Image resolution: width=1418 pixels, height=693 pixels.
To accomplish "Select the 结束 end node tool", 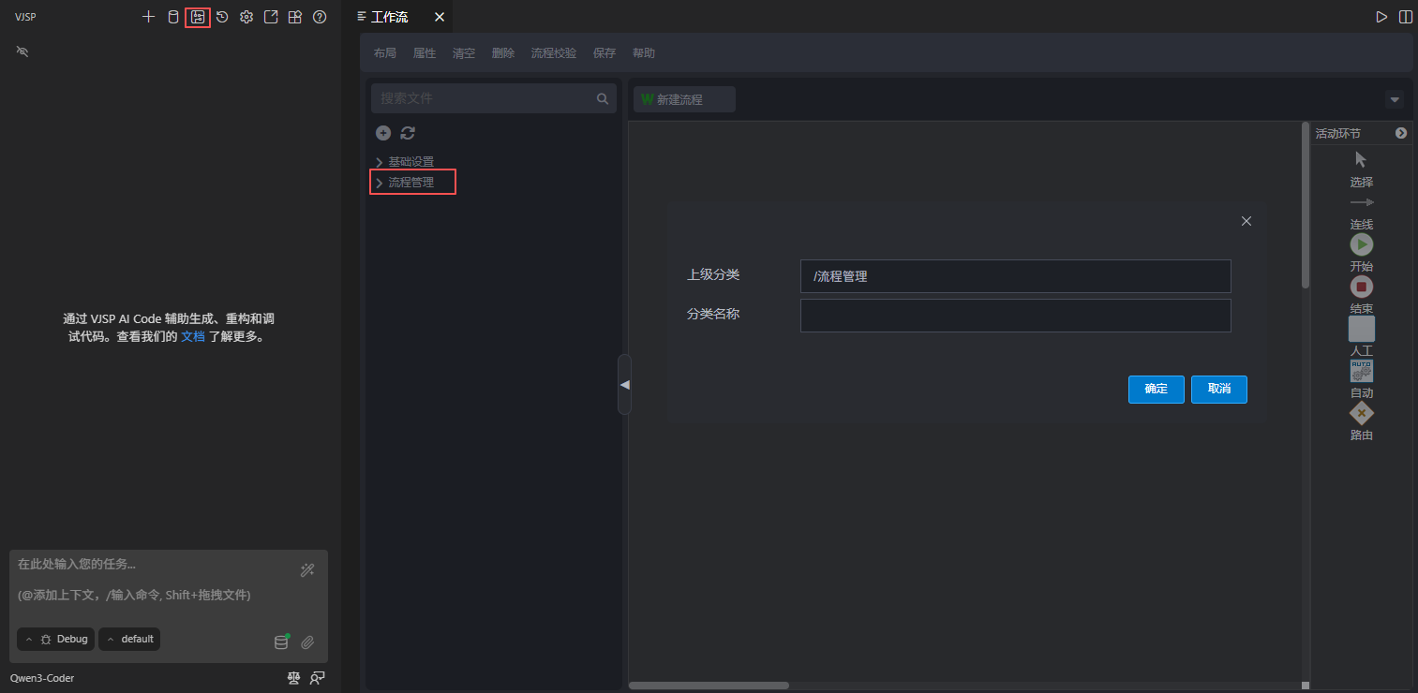I will 1361,288.
